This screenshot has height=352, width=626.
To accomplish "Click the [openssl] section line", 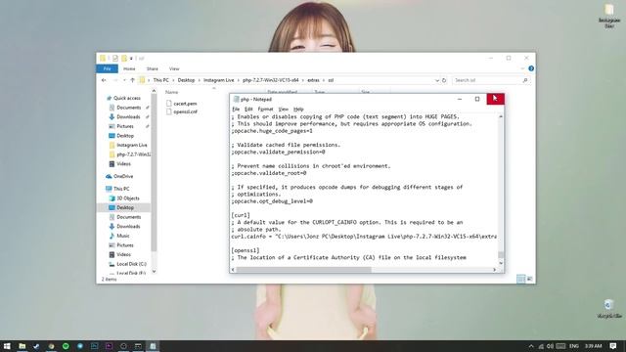I will pos(246,250).
